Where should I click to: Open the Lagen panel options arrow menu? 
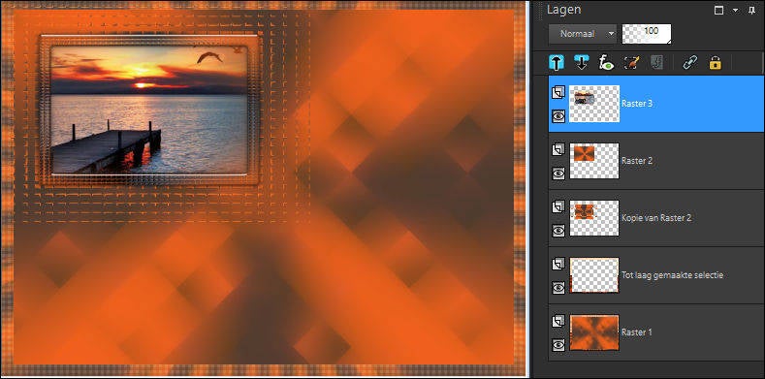[x=735, y=11]
